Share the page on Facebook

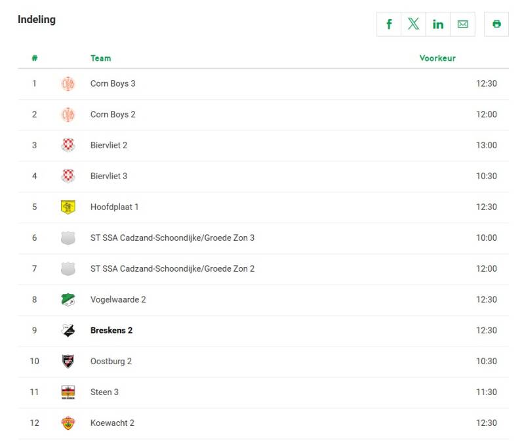pyautogui.click(x=389, y=24)
